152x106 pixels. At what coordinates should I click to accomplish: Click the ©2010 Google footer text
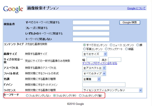[75, 104]
